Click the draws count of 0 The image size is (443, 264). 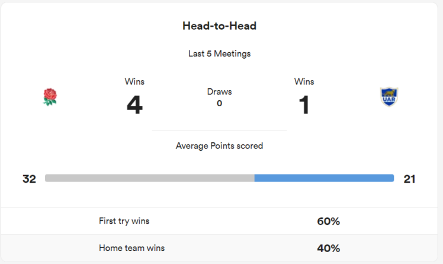(219, 103)
